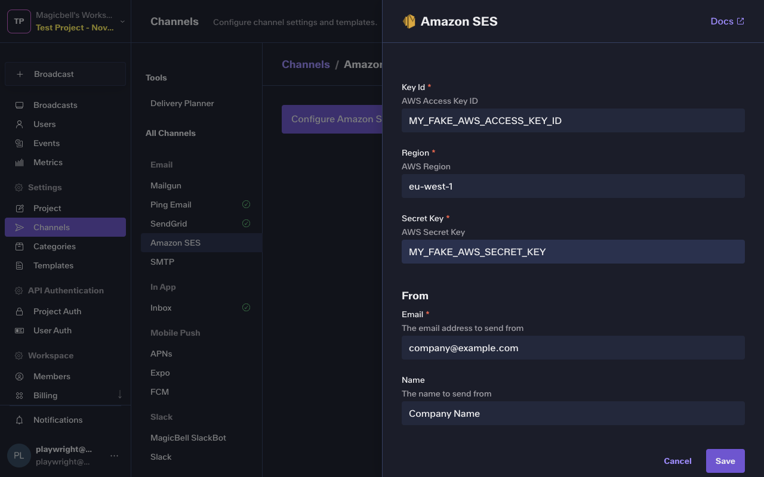
Task: Select Mailgun in the Email channels list
Action: (166, 185)
